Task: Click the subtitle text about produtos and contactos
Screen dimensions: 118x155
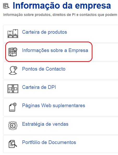Action: coord(60,15)
